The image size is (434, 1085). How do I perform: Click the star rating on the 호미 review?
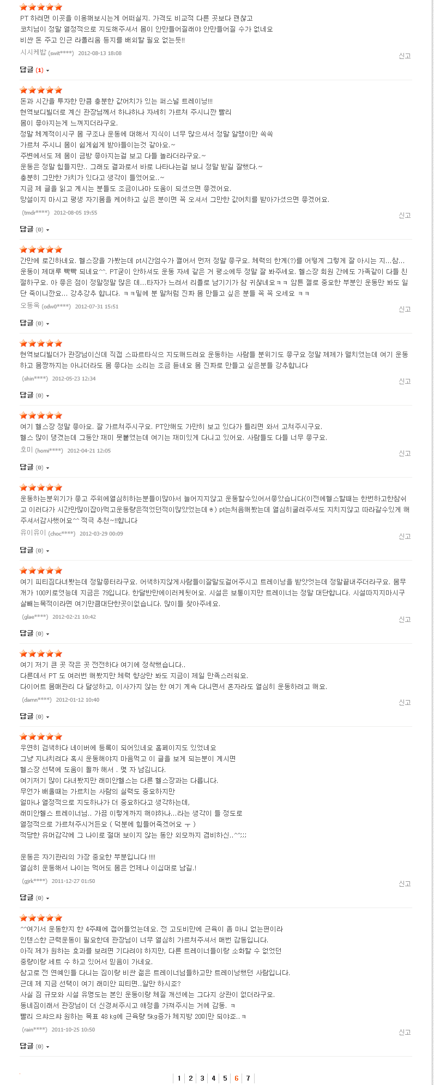coord(41,416)
